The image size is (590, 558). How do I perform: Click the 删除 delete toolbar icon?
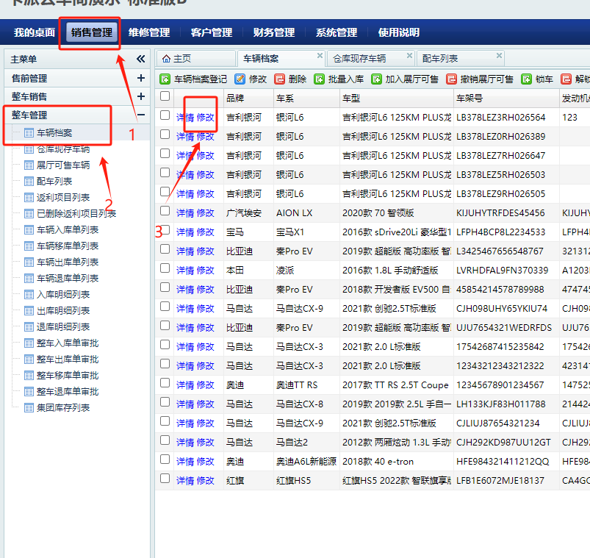(x=280, y=79)
